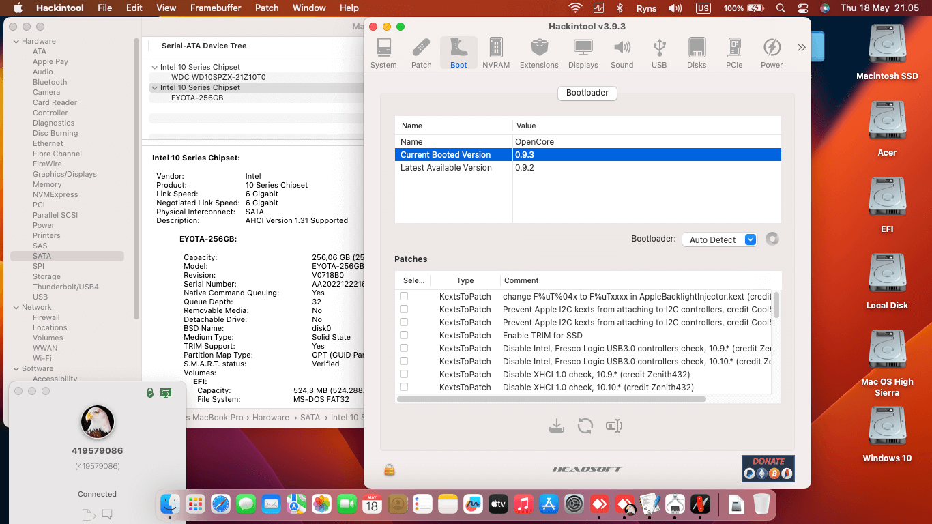Open the EFI desktop drive

tap(887, 205)
